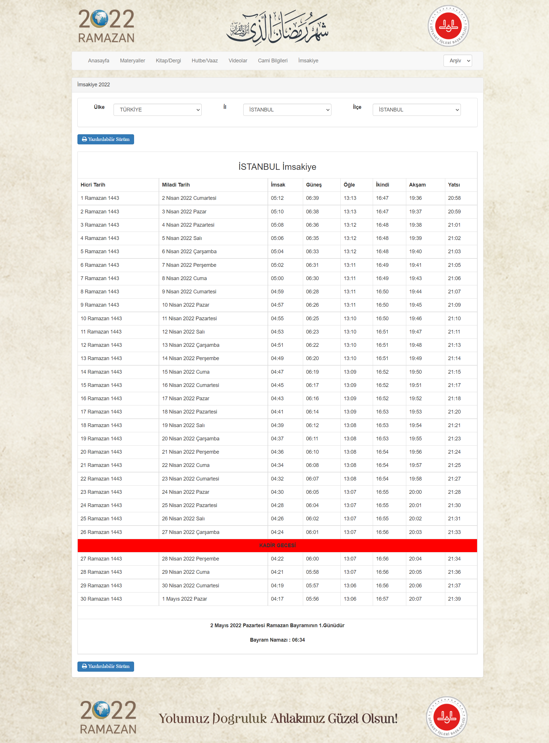Click the top Yazdırılabilir Sürüm button
Viewport: 549px width, 743px height.
coord(106,139)
